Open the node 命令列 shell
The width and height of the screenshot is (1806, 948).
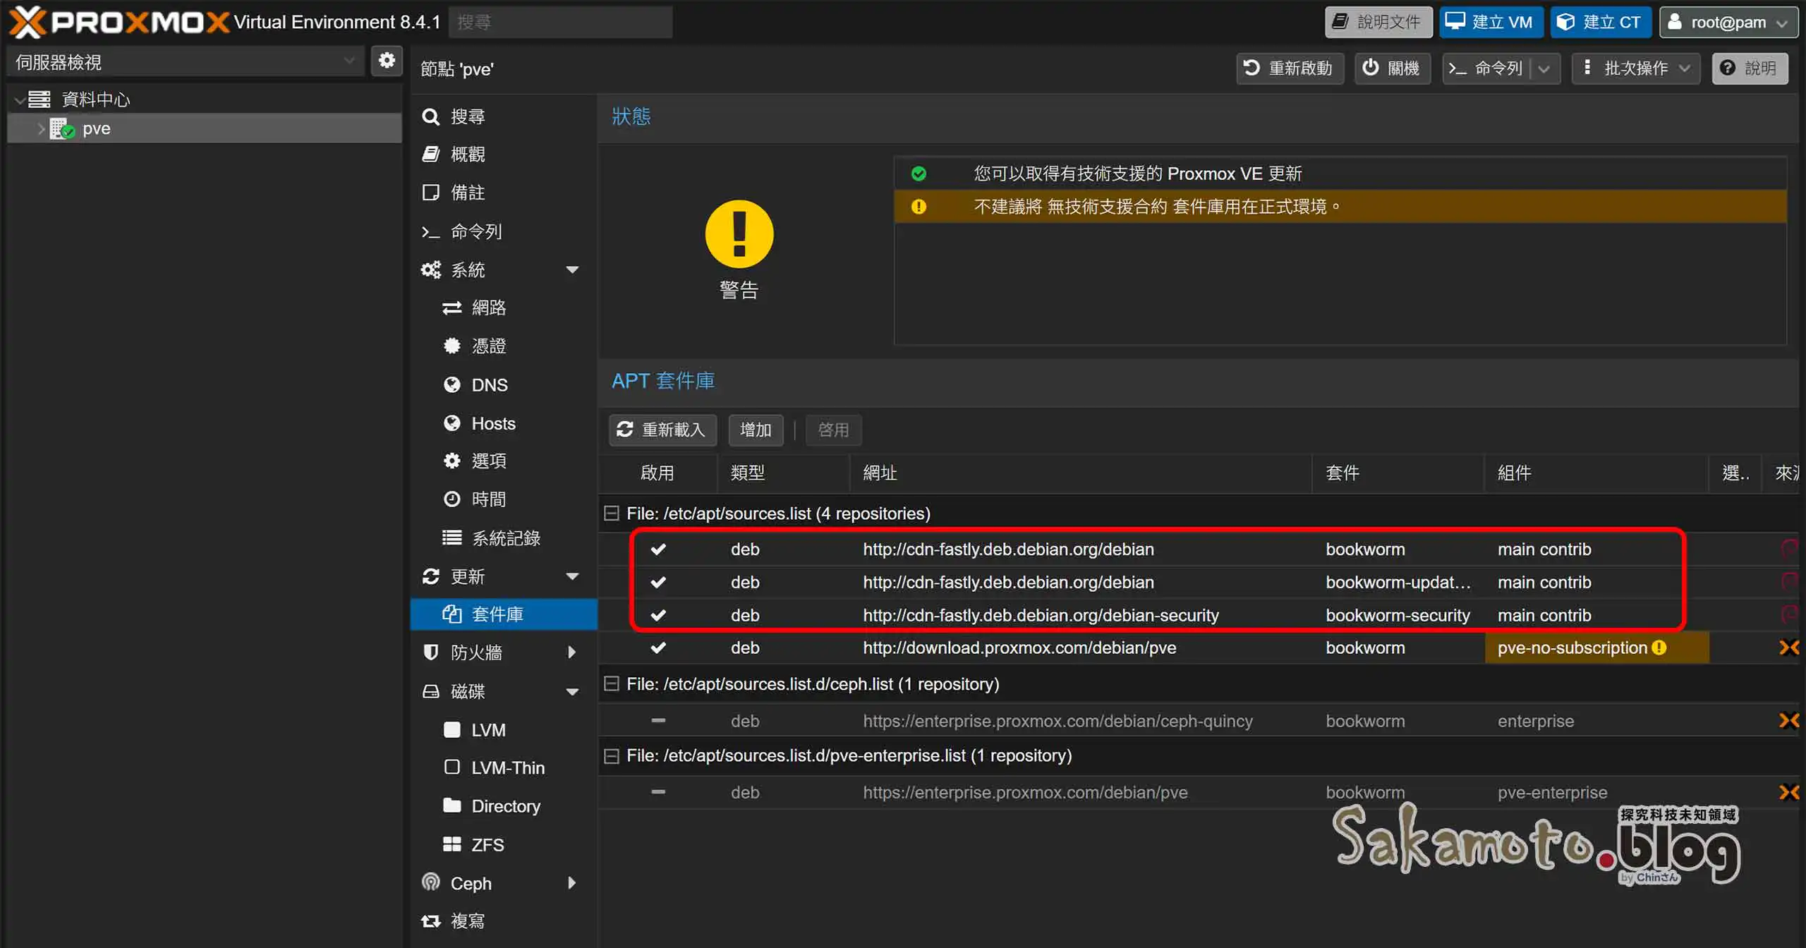click(x=476, y=231)
